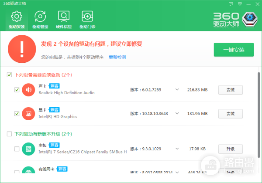Click 一键安装 one-click install button
The width and height of the screenshot is (262, 183).
click(x=234, y=50)
